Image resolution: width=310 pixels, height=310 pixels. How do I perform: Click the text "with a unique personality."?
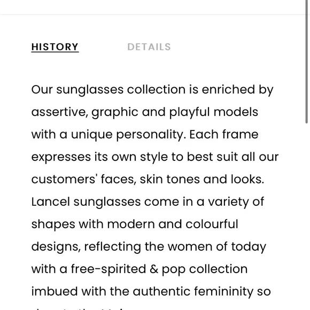click(108, 135)
